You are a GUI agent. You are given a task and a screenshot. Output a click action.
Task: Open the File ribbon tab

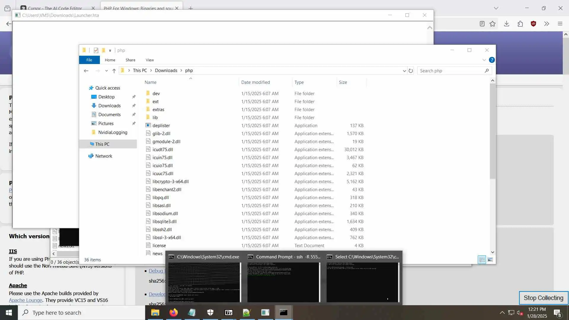tap(89, 60)
